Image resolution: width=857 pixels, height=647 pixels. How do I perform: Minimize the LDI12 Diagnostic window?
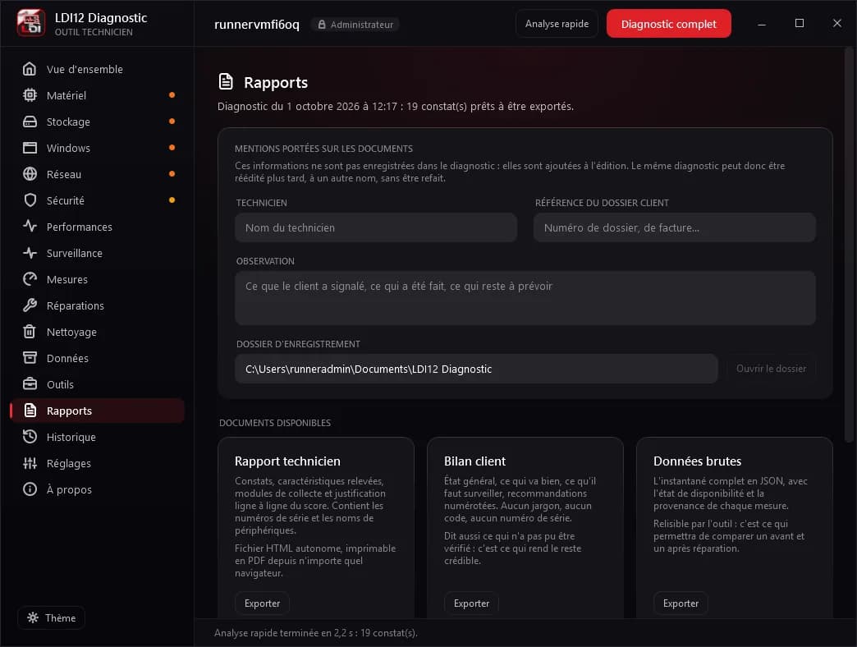coord(761,24)
